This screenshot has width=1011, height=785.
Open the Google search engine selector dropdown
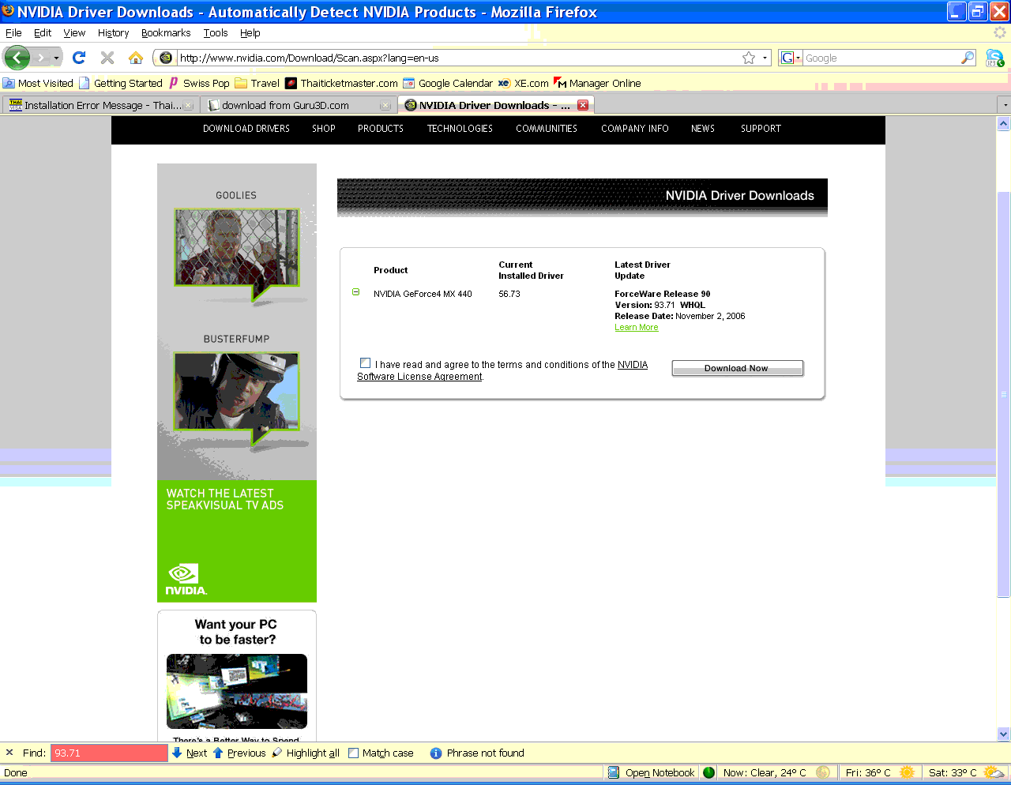coord(791,58)
